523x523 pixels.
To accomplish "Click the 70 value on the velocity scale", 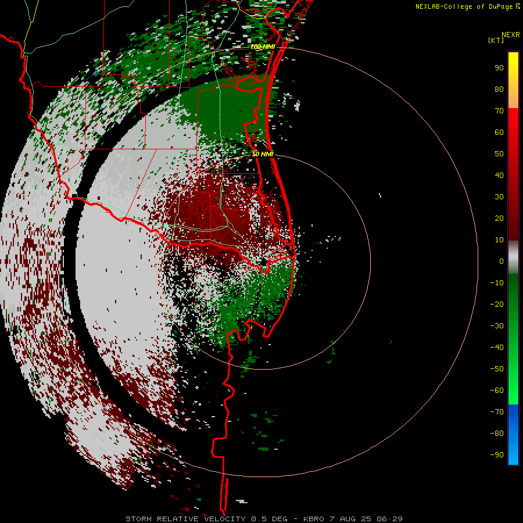I will pos(499,111).
